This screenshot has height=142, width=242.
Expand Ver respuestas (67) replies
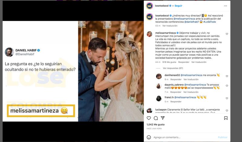coord(173,68)
